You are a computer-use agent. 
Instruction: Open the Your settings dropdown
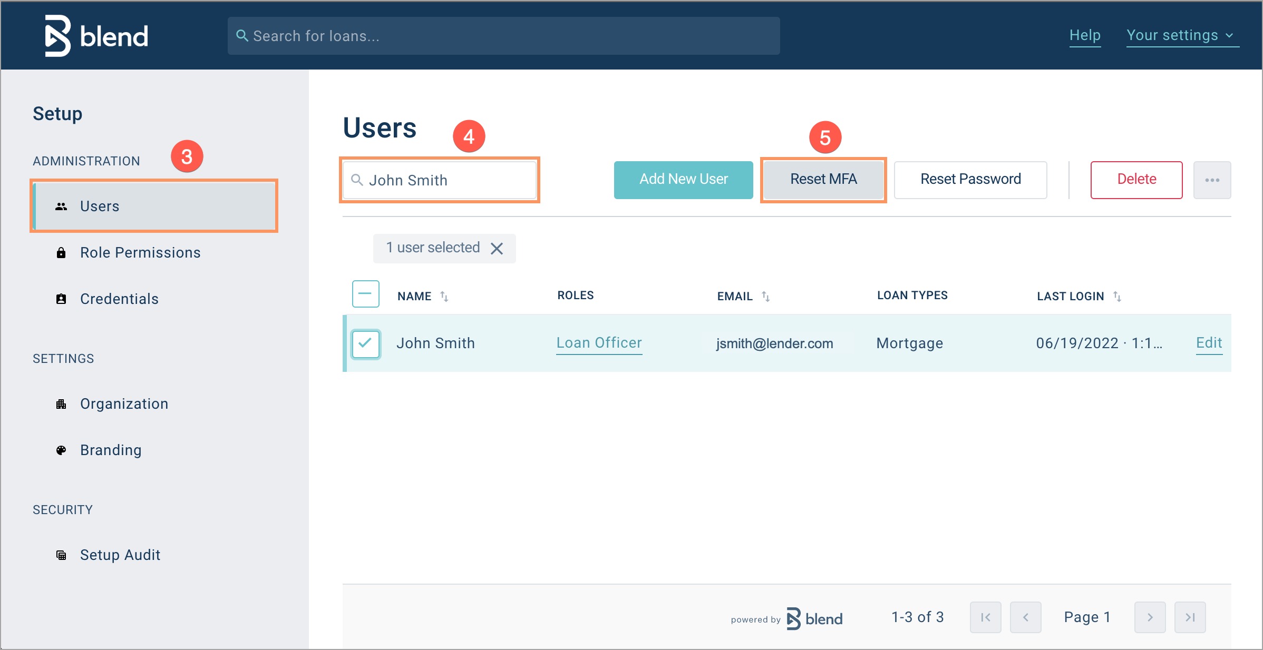[x=1182, y=35]
